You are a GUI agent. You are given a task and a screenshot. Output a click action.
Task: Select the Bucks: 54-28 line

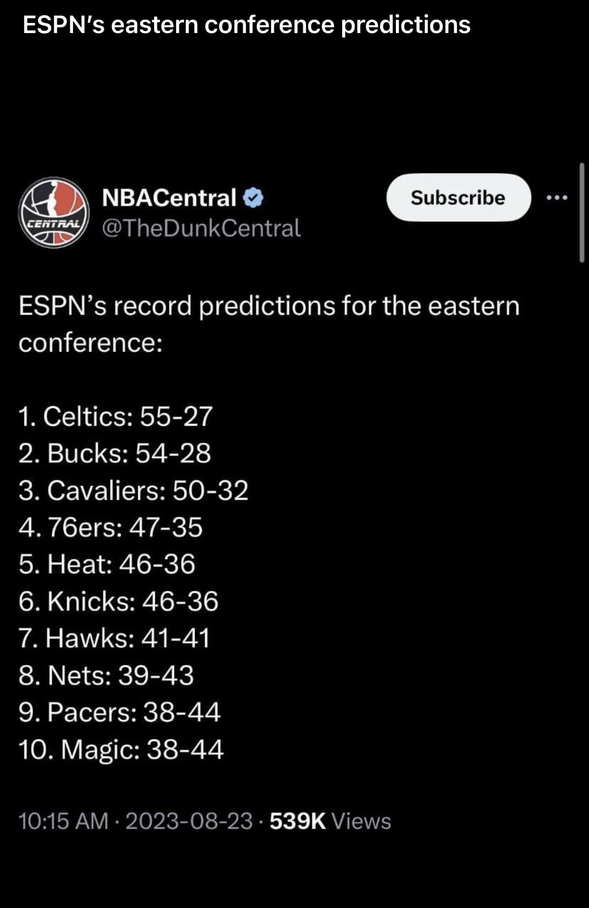point(115,453)
